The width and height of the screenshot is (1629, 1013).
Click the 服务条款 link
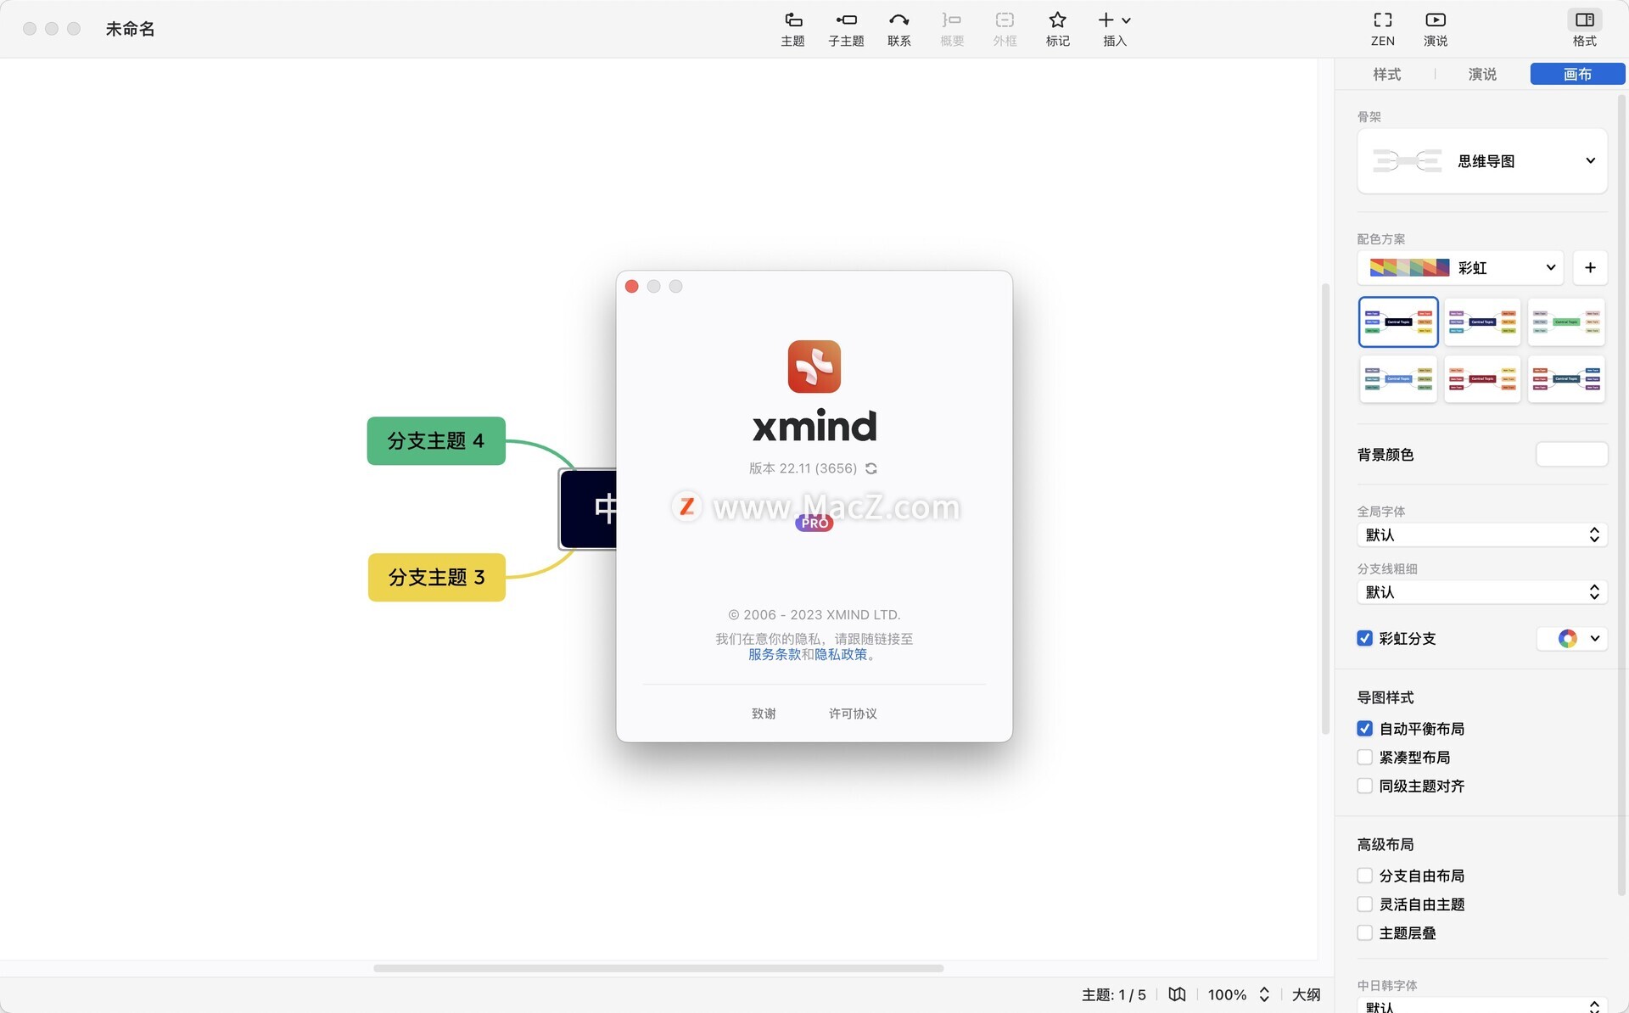pyautogui.click(x=774, y=654)
